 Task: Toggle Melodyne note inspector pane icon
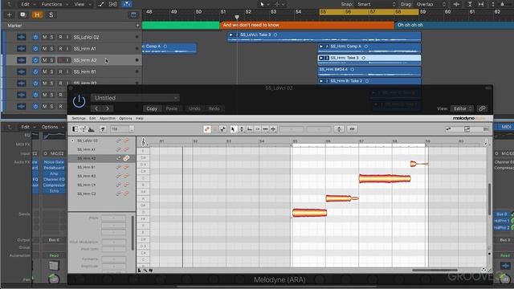pos(84,129)
